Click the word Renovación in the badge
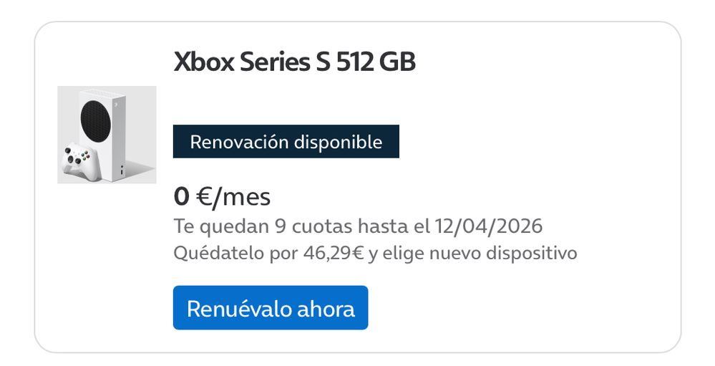The width and height of the screenshot is (715, 366). [240, 142]
